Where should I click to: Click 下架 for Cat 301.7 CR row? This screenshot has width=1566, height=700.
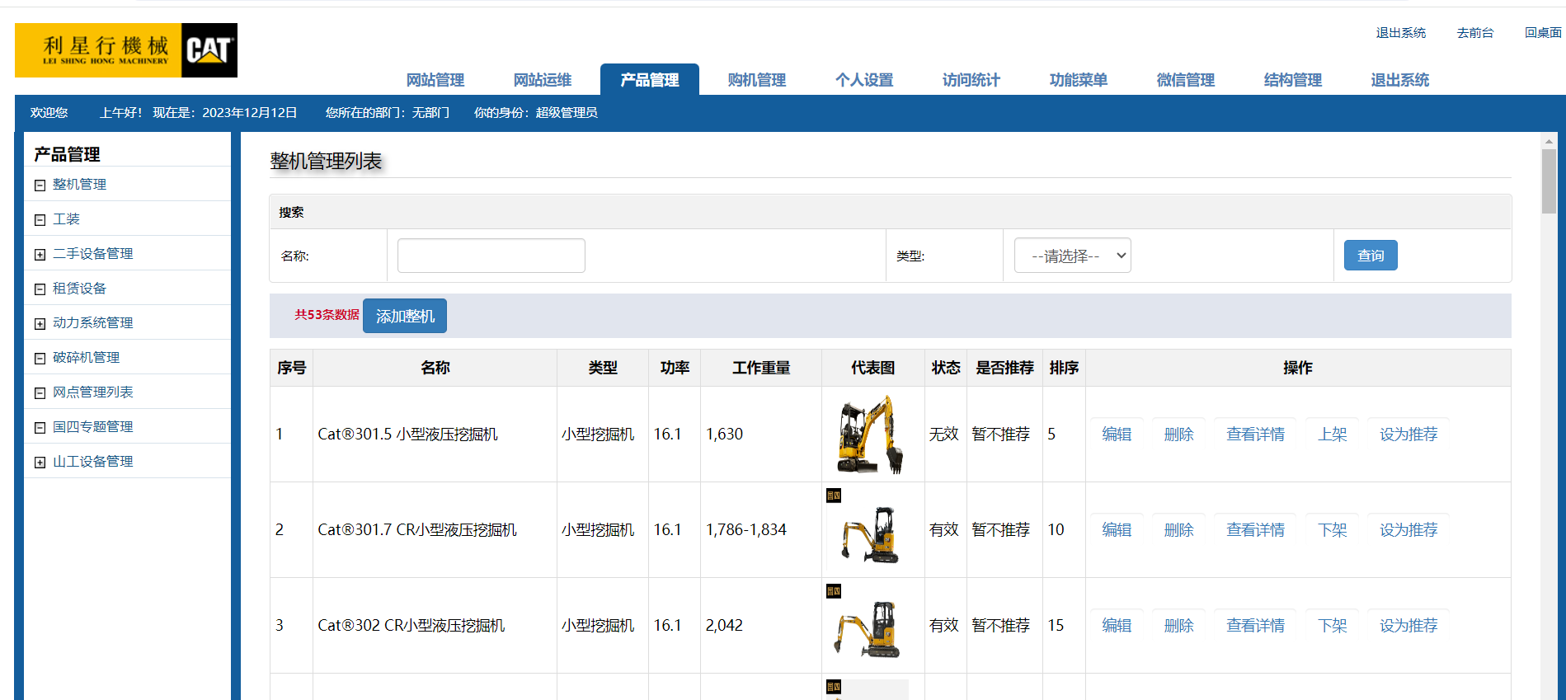coord(1332,529)
